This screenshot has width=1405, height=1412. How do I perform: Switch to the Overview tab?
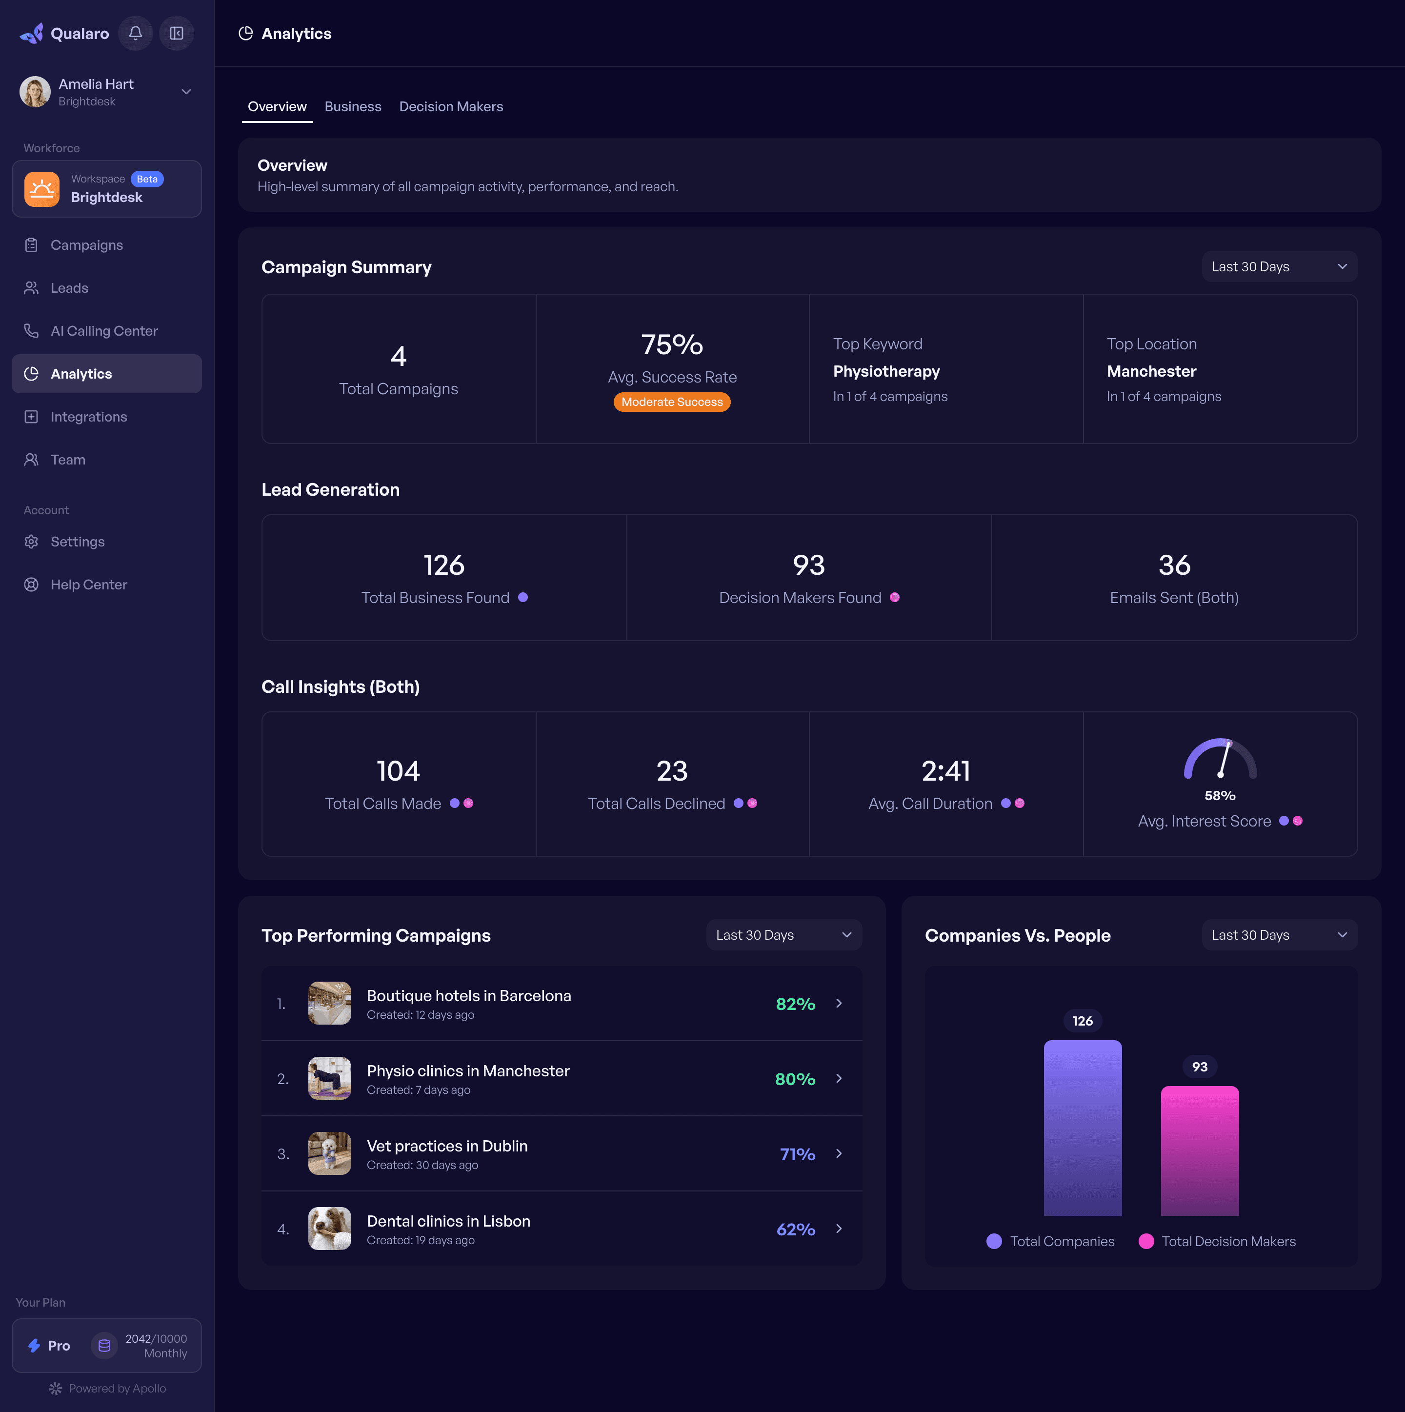tap(277, 107)
